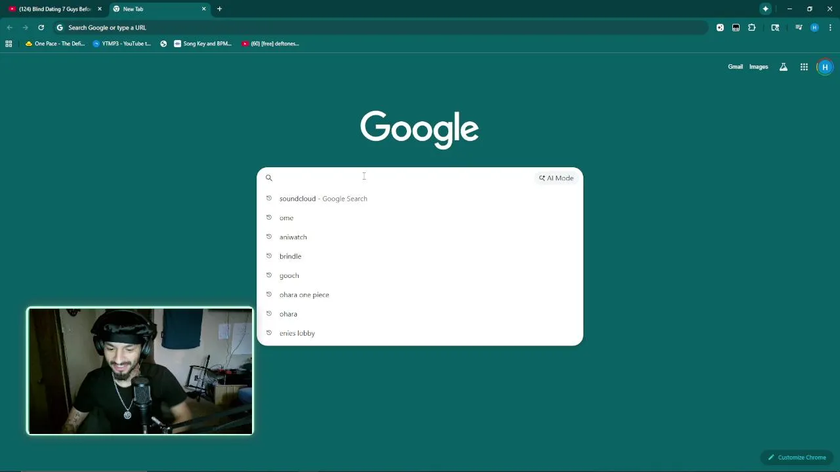Image resolution: width=840 pixels, height=472 pixels.
Task: Select the ome search suggestion
Action: 419,218
